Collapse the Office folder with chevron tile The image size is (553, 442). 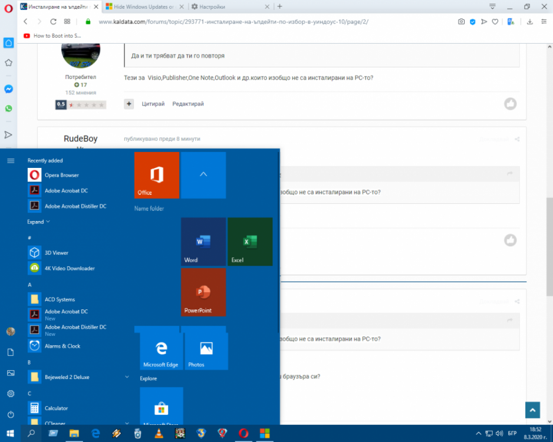(203, 175)
